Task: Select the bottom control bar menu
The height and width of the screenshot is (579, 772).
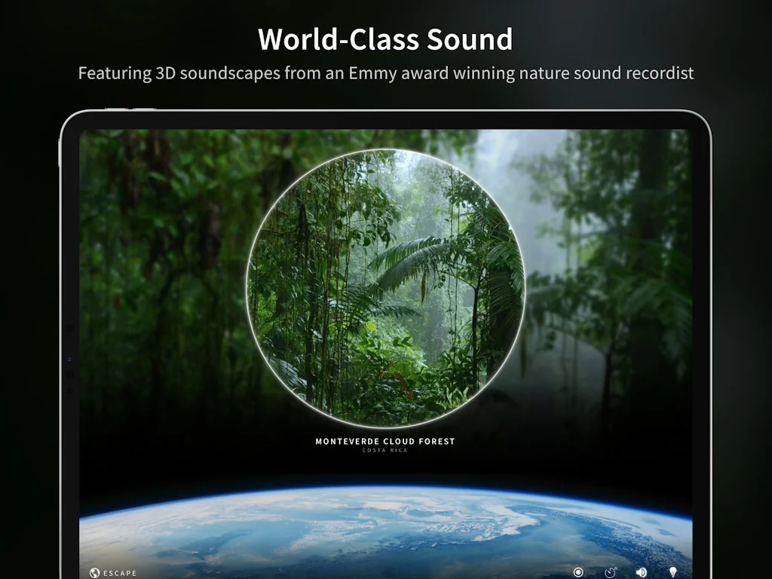Action: click(x=386, y=573)
